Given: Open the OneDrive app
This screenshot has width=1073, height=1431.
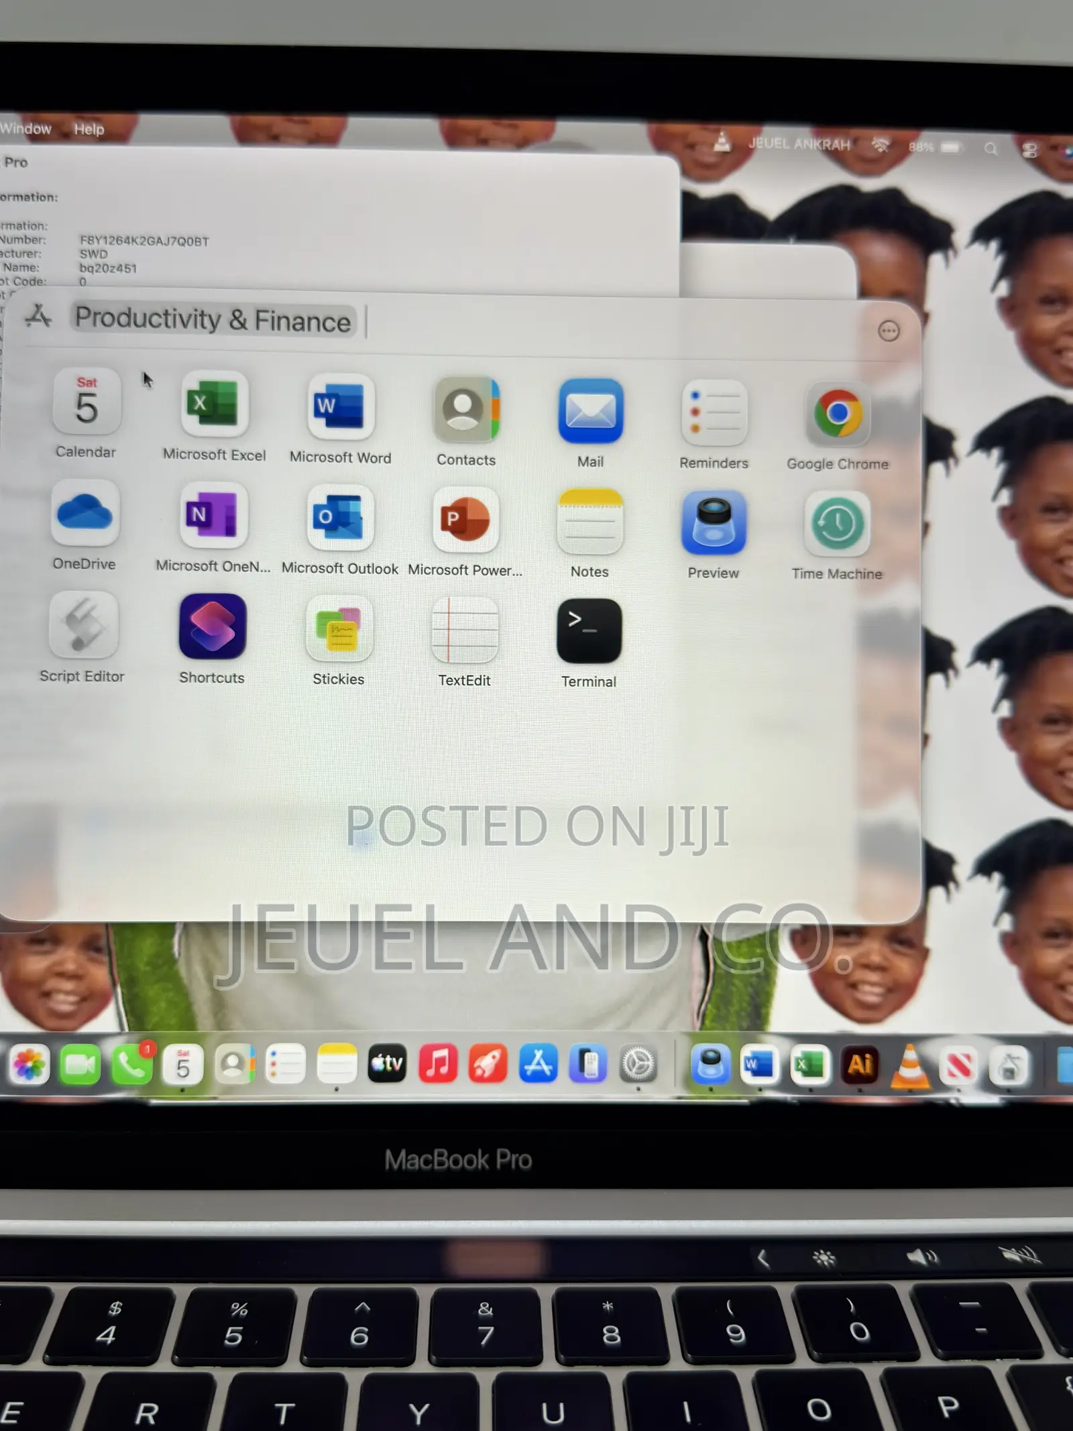Looking at the screenshot, I should [x=85, y=512].
